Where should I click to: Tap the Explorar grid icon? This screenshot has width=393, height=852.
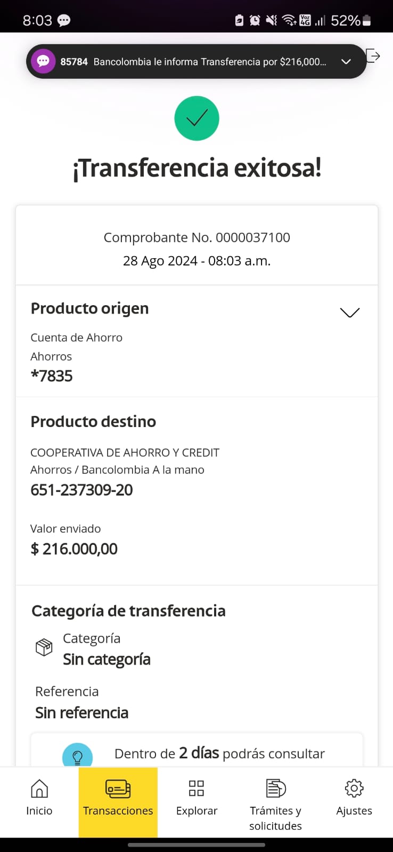coord(196,788)
